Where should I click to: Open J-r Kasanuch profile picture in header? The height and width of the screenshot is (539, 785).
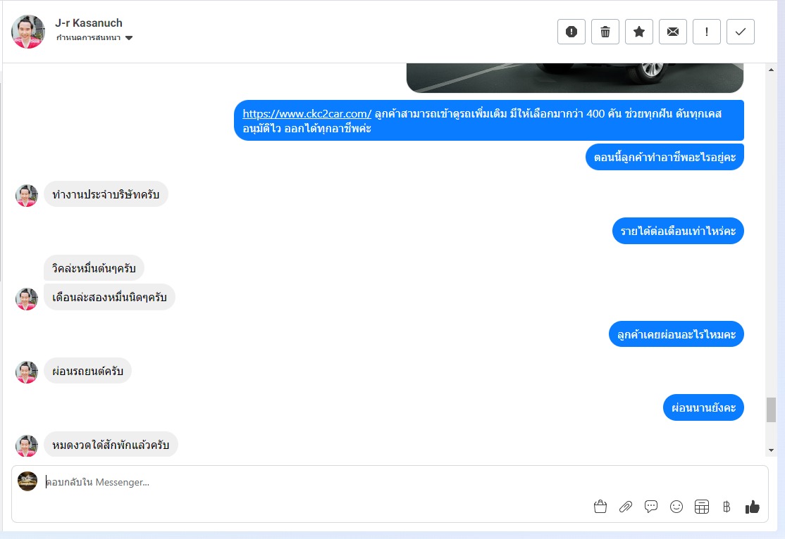(x=28, y=31)
